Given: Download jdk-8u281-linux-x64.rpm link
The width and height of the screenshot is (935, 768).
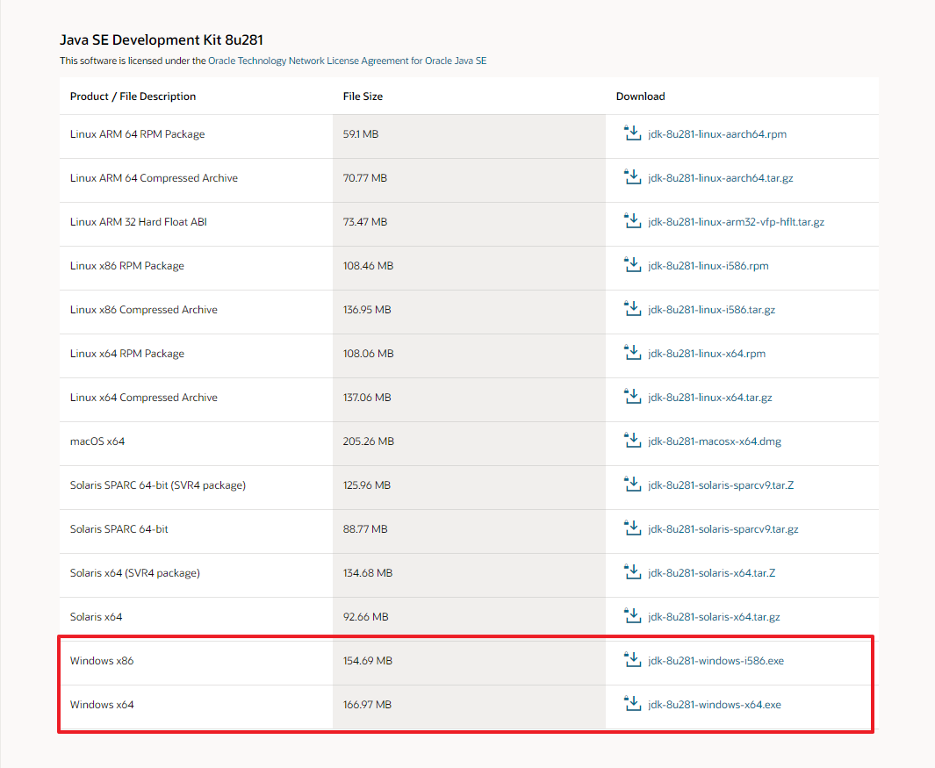Looking at the screenshot, I should 707,354.
